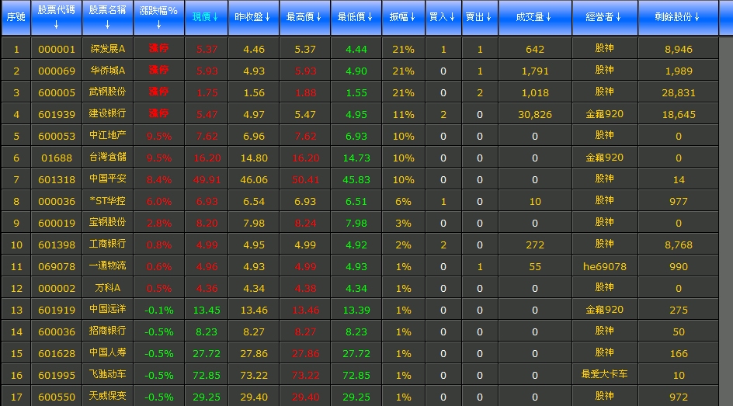733x406 pixels.
Task: Select stock name 万科A
Action: coord(107,288)
